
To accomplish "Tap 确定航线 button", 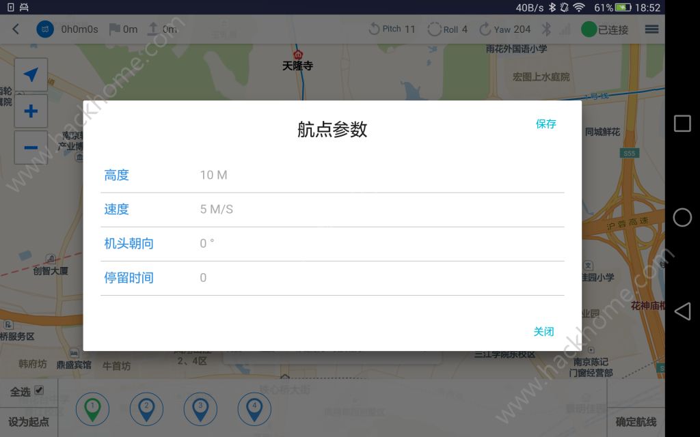I will [636, 422].
